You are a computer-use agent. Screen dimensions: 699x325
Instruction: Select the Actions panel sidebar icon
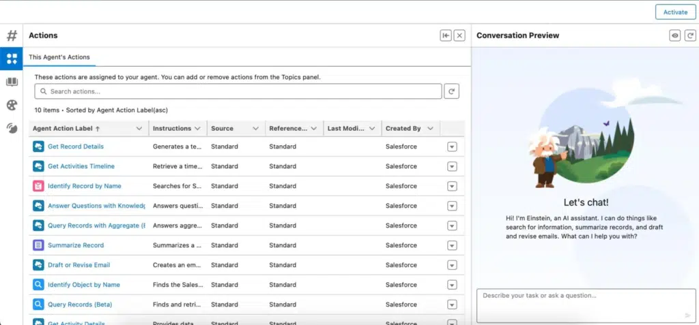pos(12,59)
